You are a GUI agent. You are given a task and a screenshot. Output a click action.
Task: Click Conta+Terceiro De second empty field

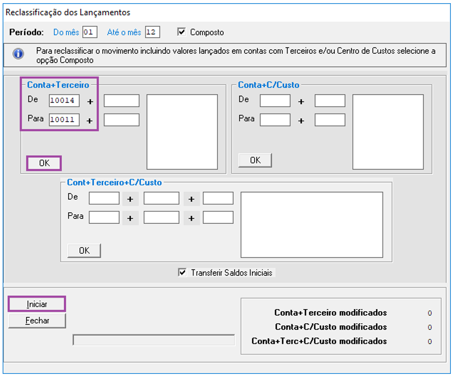[x=122, y=101]
